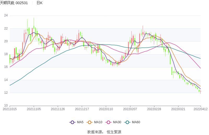This screenshot has width=209, height=135.
Task: Click the 20220110 date axis label
Action: [106, 109]
